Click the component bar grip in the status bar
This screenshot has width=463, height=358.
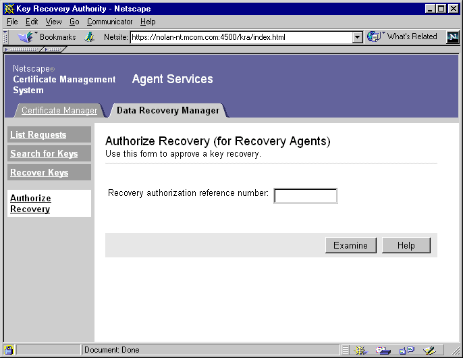[x=345, y=351]
